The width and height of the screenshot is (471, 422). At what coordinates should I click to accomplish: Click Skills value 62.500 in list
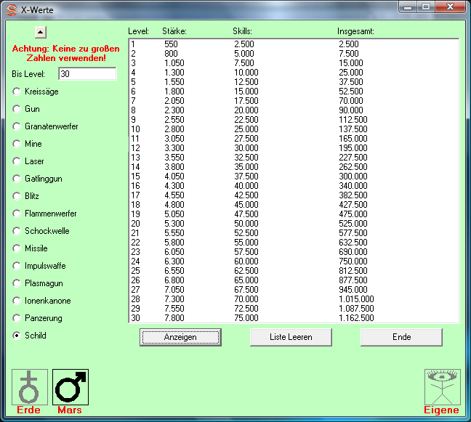click(246, 271)
